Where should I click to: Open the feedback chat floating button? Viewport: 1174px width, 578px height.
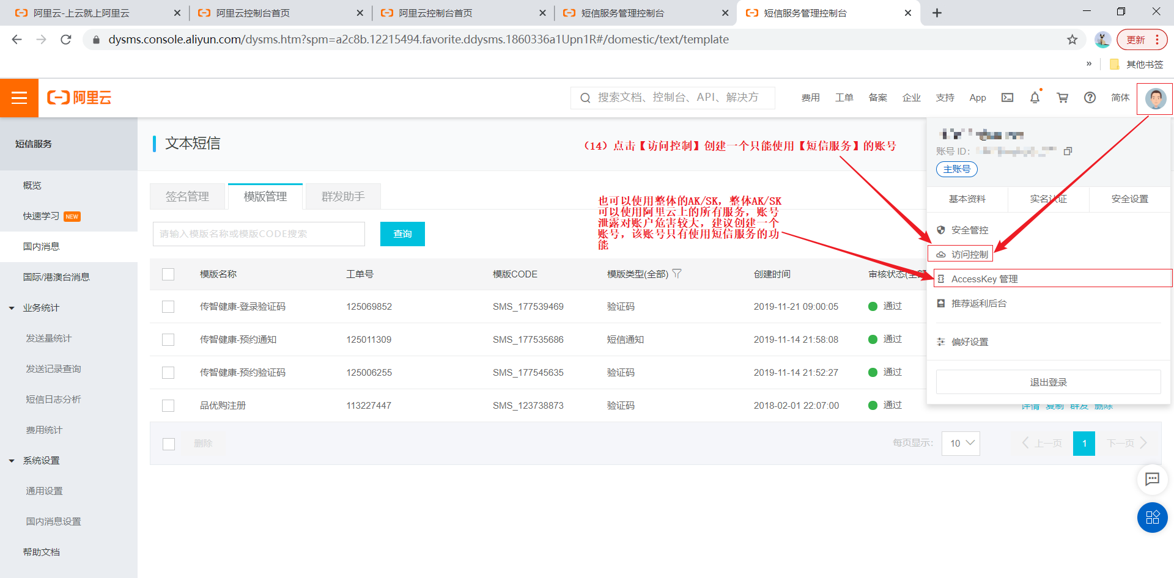coord(1152,479)
